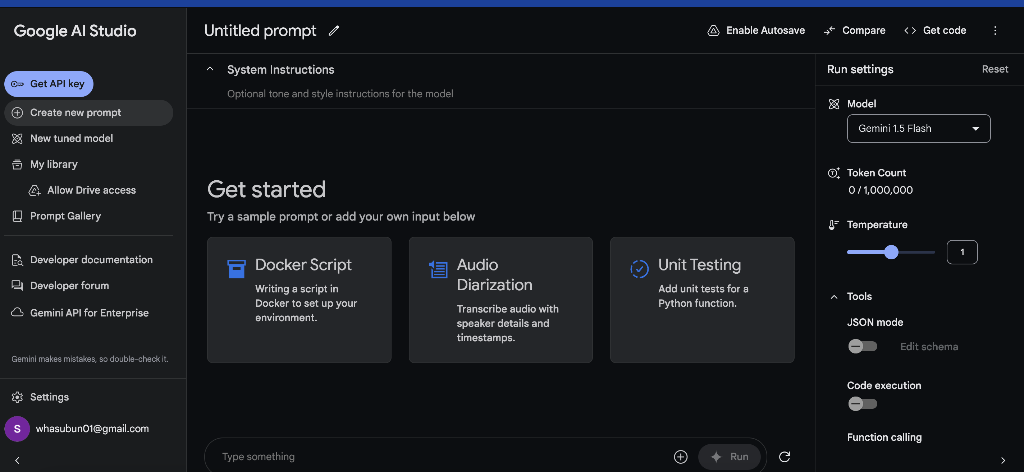
Task: Collapse the System Instructions section
Action: (210, 69)
